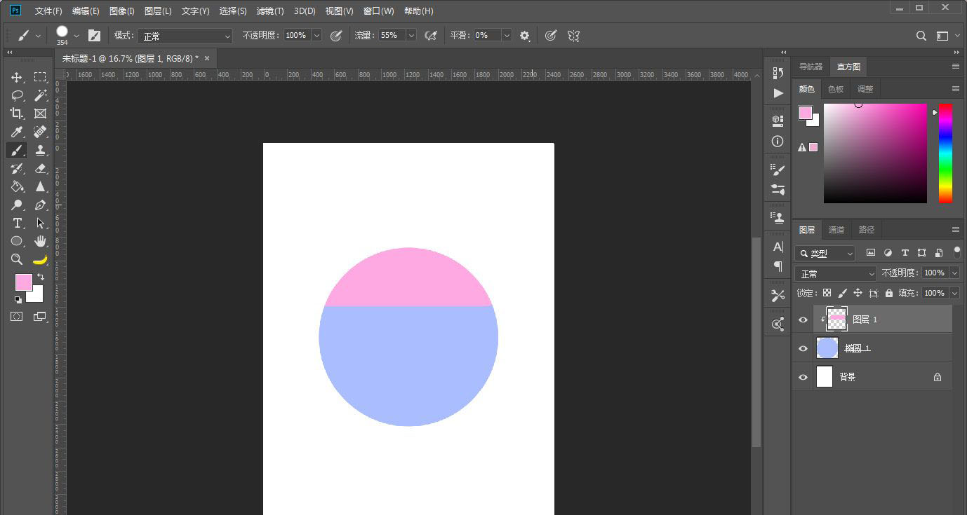Screen dimensions: 967x515
Task: Switch to the 色板 tab
Action: tap(835, 89)
